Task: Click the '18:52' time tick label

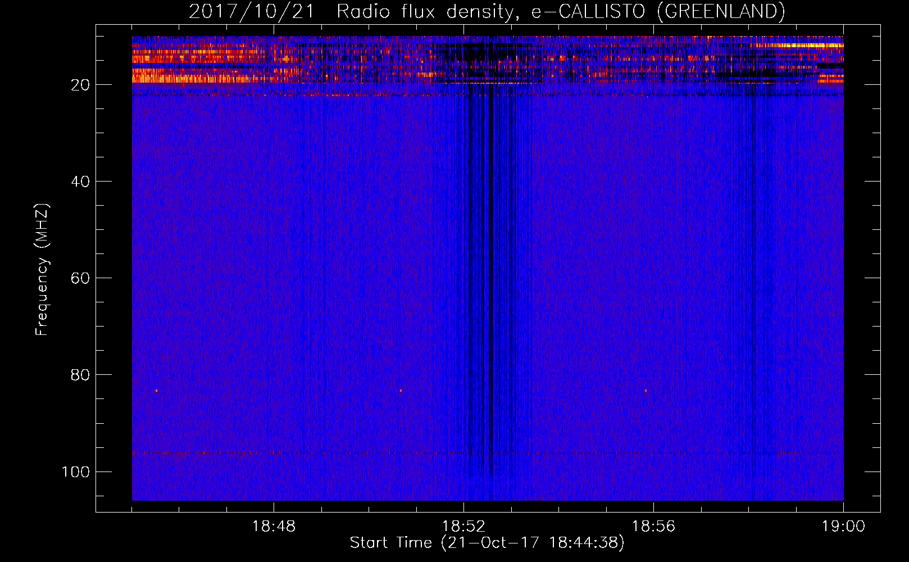Action: tap(463, 527)
